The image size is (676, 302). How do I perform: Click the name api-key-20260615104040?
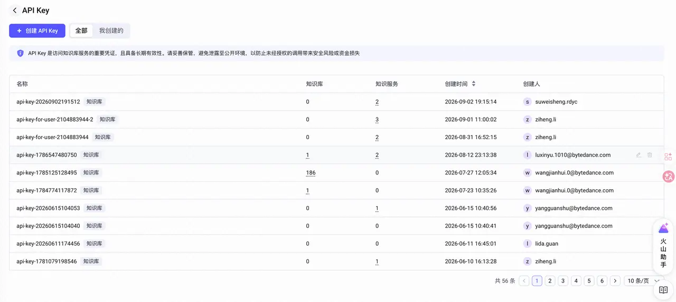click(48, 226)
